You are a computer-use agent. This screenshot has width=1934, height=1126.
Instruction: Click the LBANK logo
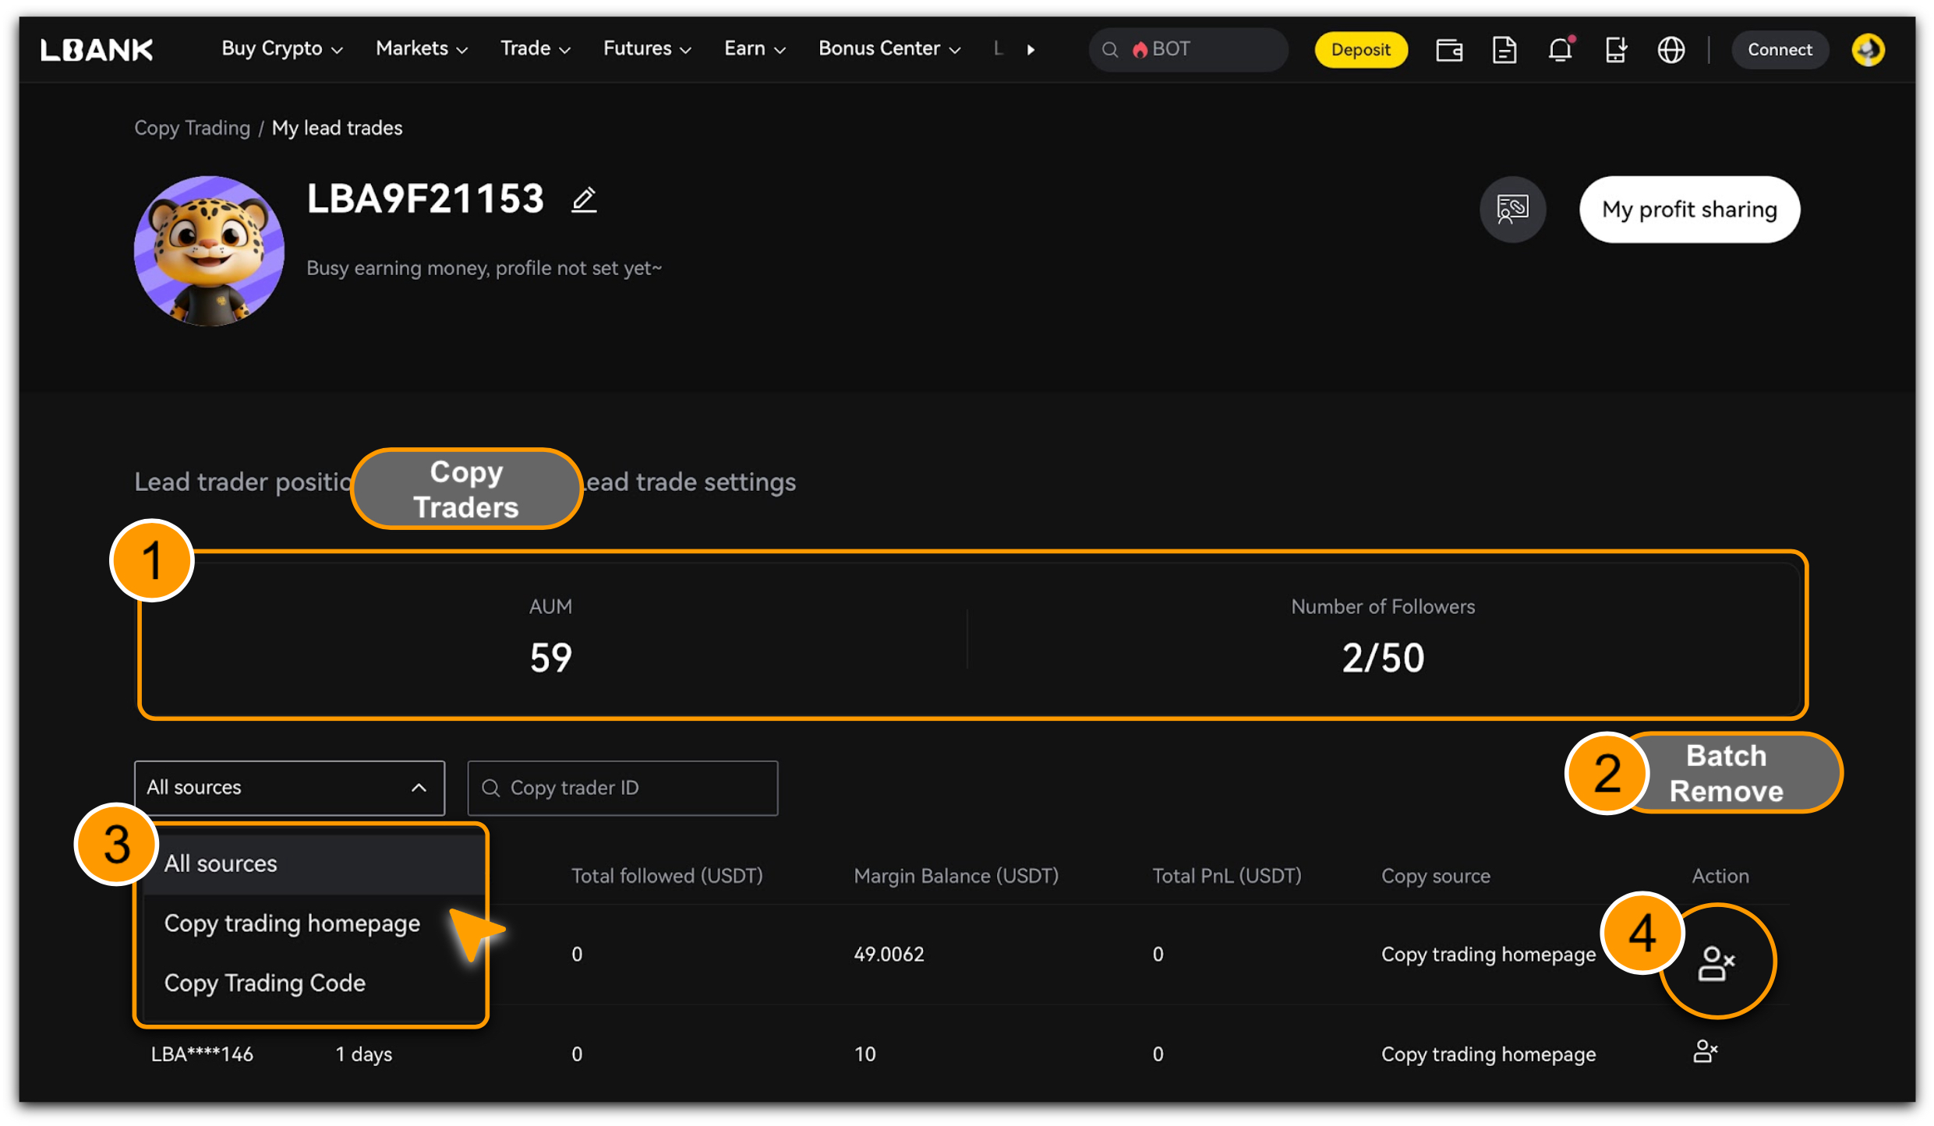[97, 49]
